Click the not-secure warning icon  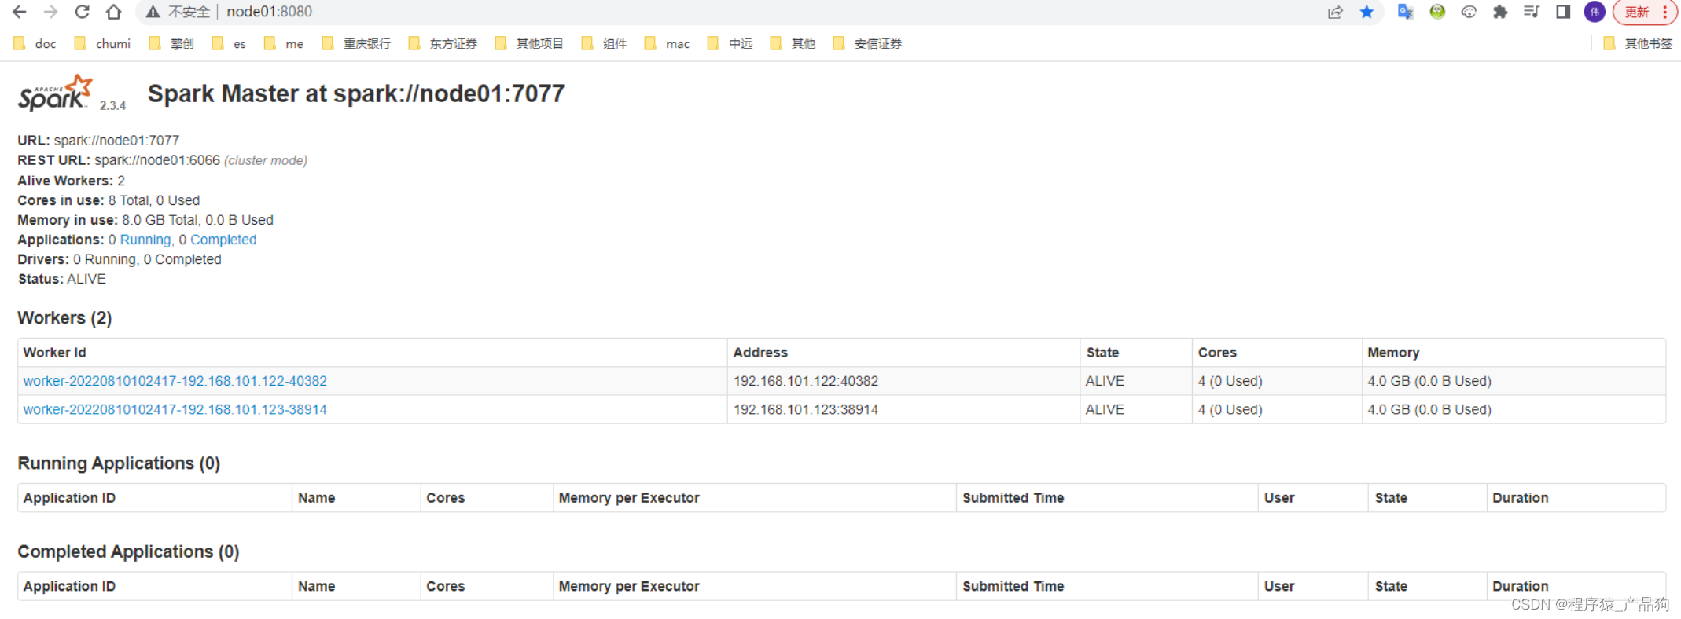coord(153,12)
